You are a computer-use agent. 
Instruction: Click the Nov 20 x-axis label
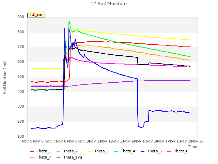[x=198, y=141]
